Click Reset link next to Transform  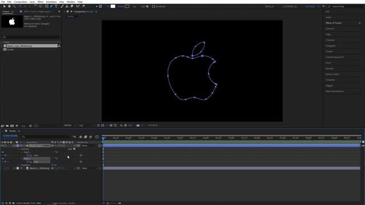pos(54,165)
